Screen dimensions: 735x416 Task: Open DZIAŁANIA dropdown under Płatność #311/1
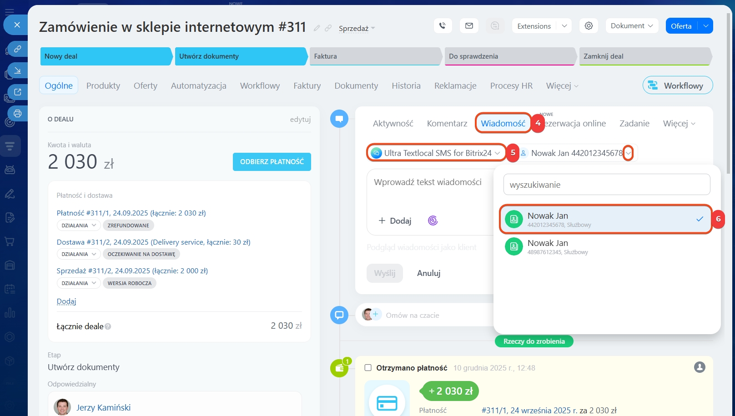(78, 226)
